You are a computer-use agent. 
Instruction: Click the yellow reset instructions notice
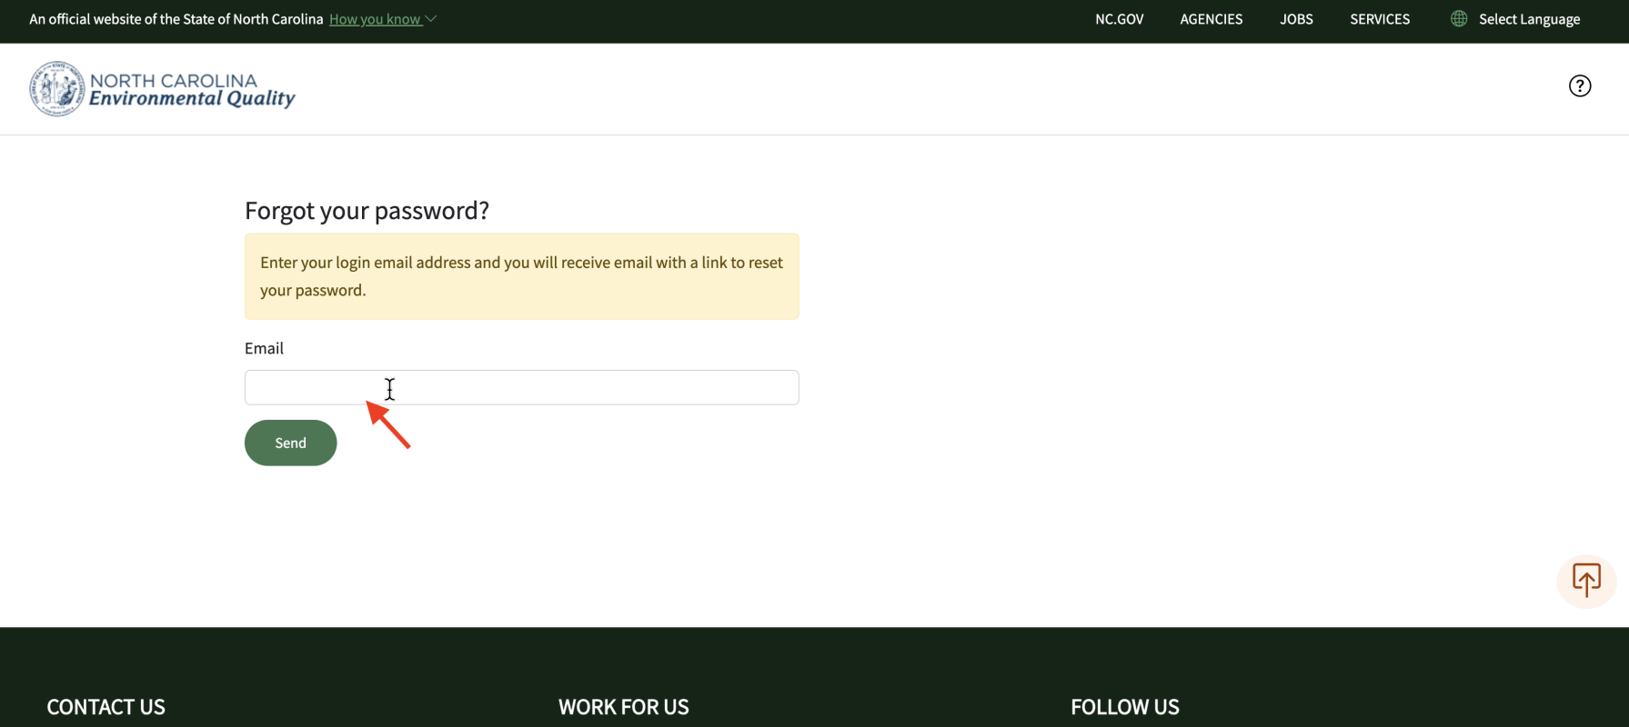coord(521,276)
